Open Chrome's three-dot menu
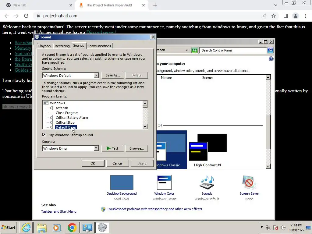 point(305,16)
